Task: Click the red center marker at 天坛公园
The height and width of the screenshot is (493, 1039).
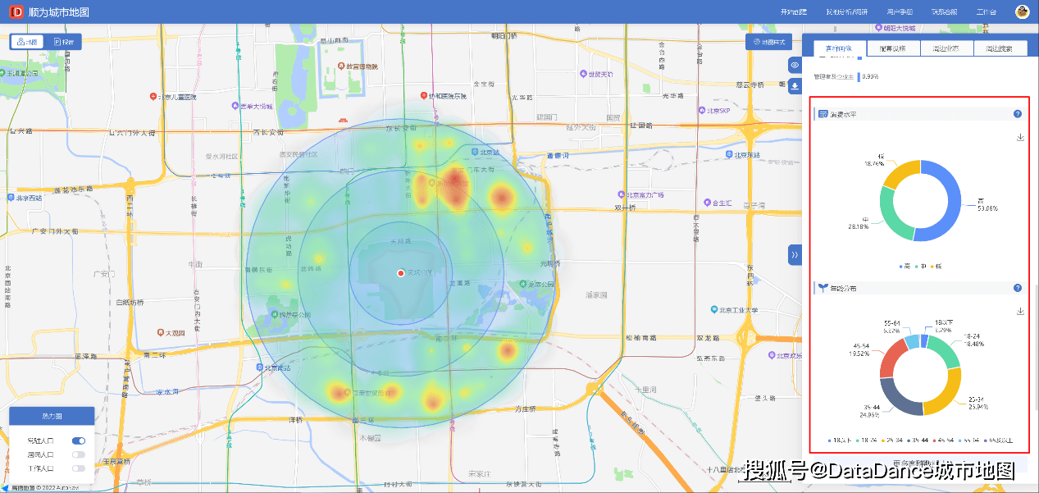Action: pyautogui.click(x=400, y=272)
